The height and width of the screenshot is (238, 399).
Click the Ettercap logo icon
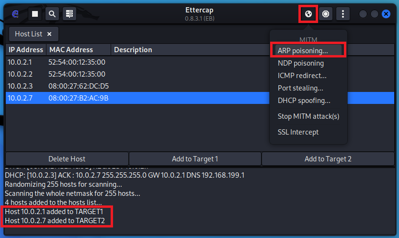pos(15,14)
